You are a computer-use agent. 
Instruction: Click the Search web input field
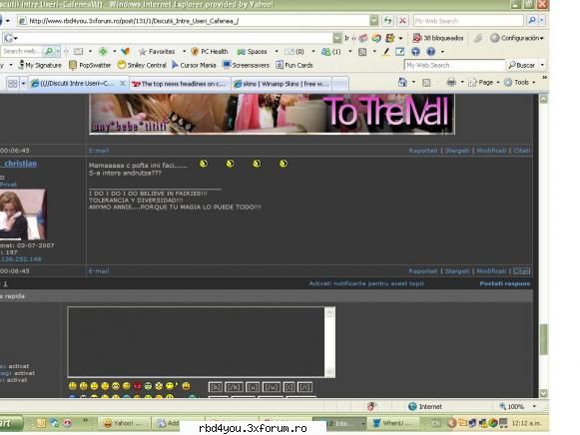[x=21, y=51]
